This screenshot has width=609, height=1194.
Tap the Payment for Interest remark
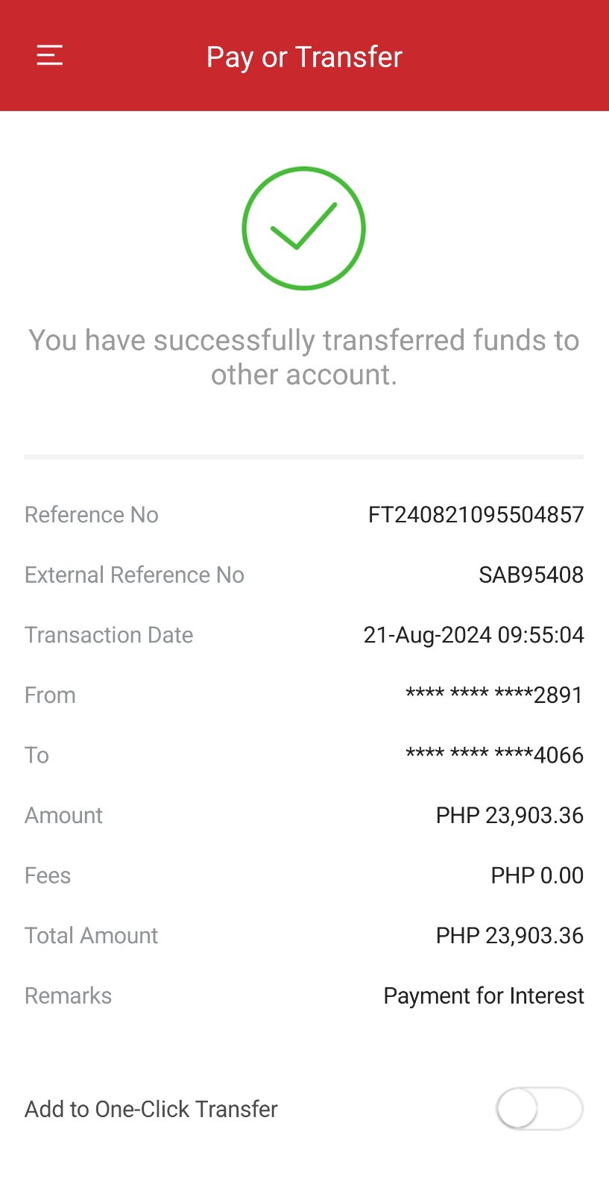click(x=484, y=996)
